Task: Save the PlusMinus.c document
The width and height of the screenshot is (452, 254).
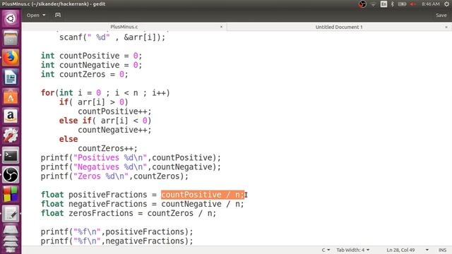Action: pos(441,16)
